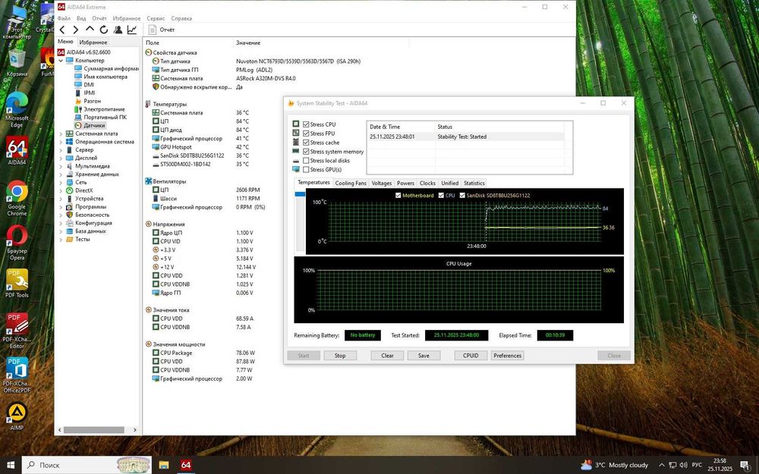
Task: Switch to Cooling Fans tab
Action: tap(351, 184)
